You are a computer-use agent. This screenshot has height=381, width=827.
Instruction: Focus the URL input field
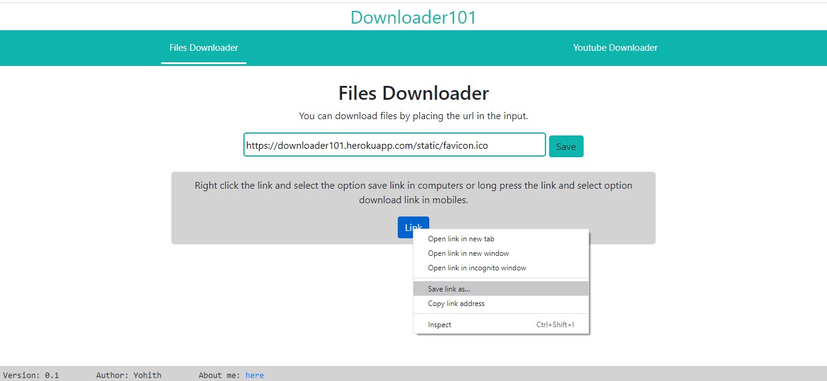pos(395,145)
